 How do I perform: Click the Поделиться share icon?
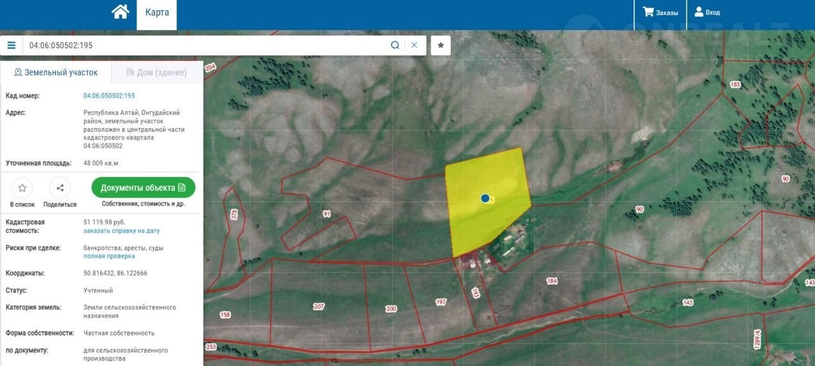coord(60,188)
